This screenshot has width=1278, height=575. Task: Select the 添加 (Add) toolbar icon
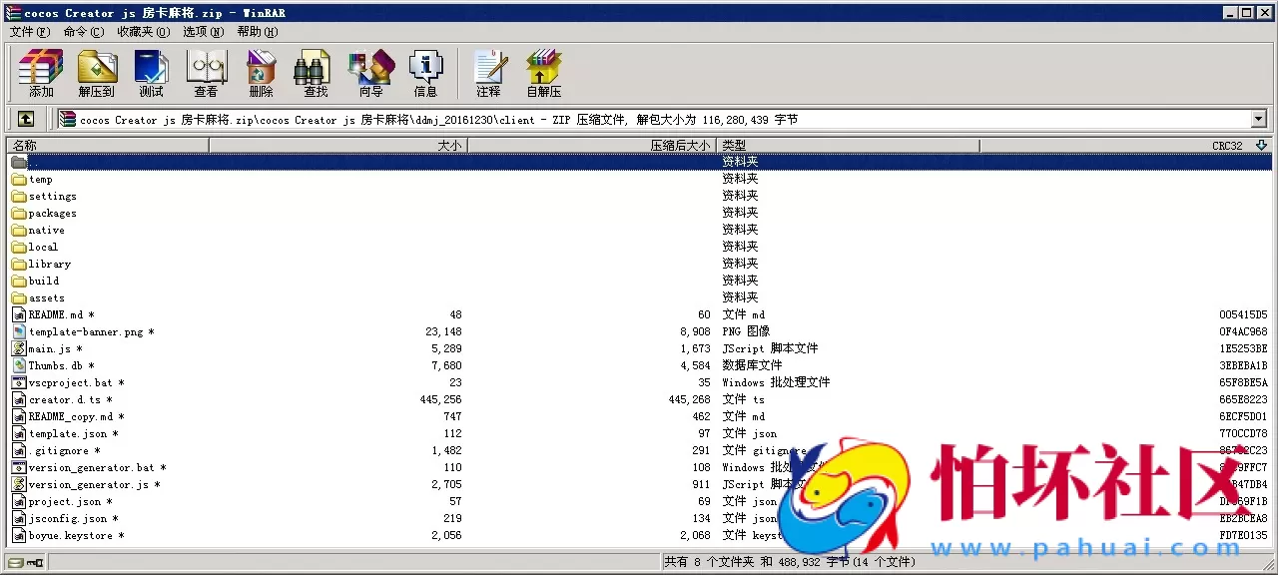[x=40, y=73]
